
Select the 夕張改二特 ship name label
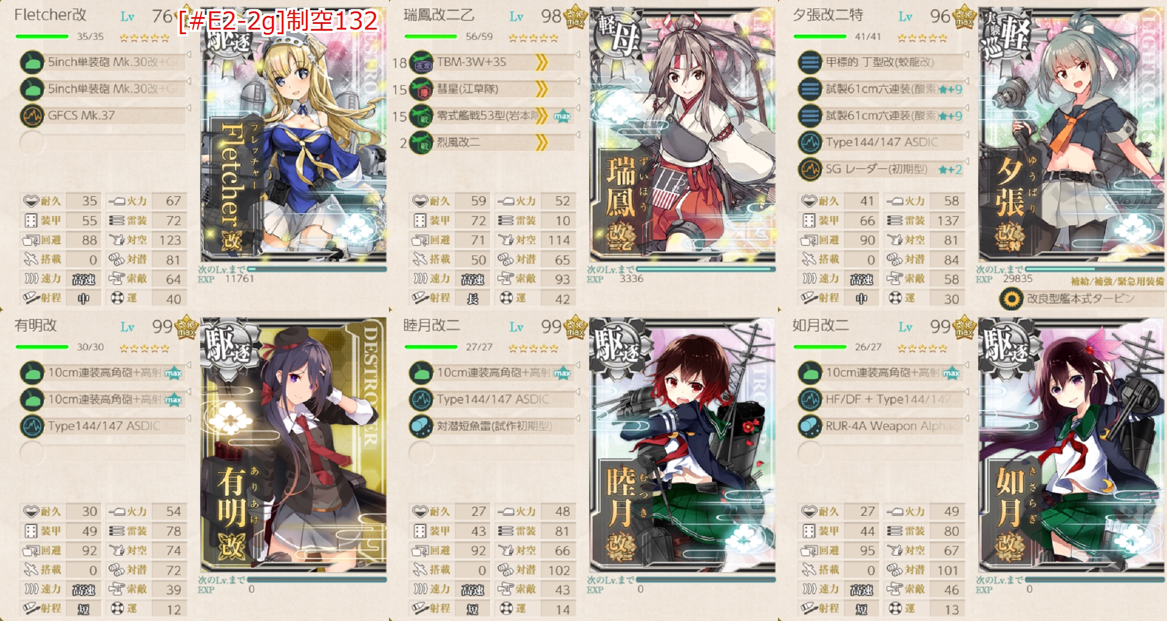pyautogui.click(x=827, y=15)
